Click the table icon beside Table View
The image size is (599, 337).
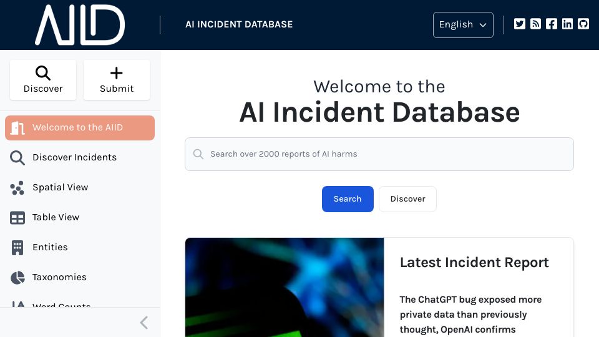17,217
